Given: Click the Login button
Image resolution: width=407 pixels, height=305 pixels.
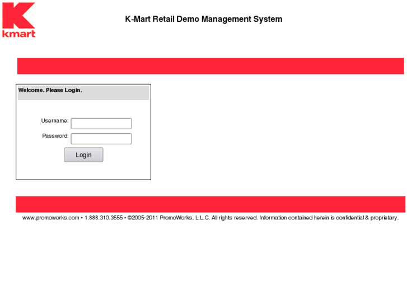Looking at the screenshot, I should [x=83, y=154].
